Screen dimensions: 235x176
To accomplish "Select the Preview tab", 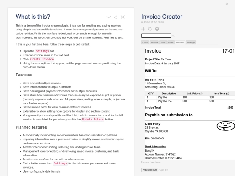I will [180, 43].
